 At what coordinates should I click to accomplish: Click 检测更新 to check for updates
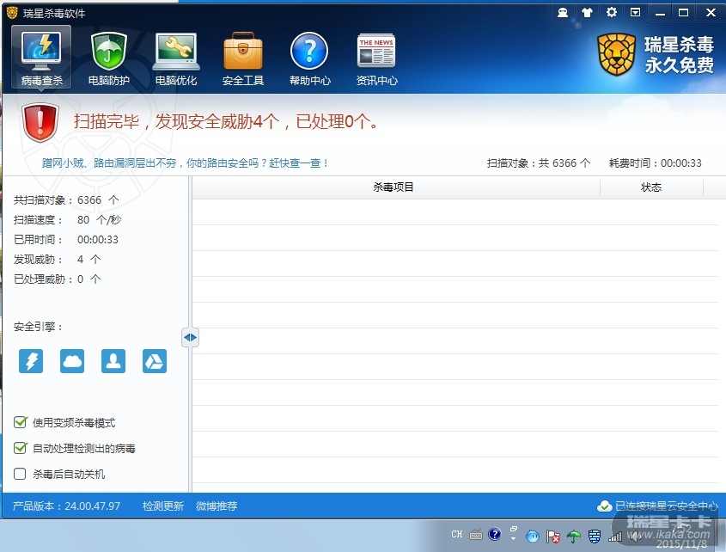(163, 506)
